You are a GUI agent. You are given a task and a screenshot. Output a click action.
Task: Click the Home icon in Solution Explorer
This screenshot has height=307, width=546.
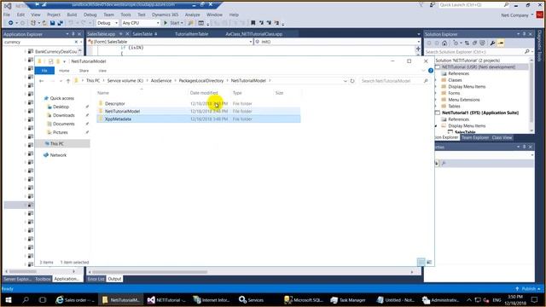coord(444,43)
